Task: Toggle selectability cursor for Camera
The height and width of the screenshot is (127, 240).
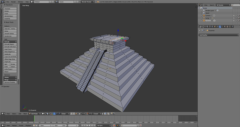Action: [236, 16]
